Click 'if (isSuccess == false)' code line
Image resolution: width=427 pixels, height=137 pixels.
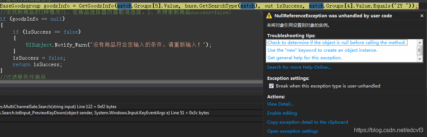pyautogui.click(x=47, y=32)
